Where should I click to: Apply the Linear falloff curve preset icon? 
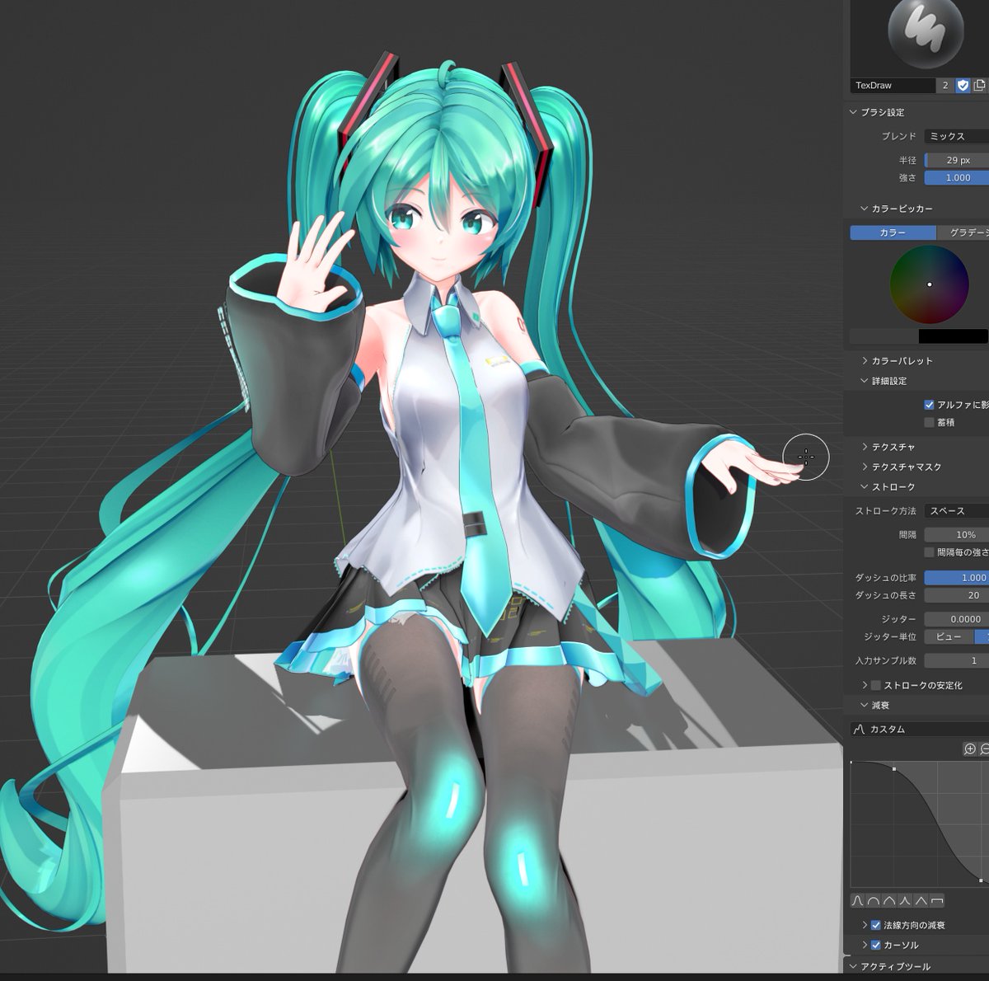point(920,901)
